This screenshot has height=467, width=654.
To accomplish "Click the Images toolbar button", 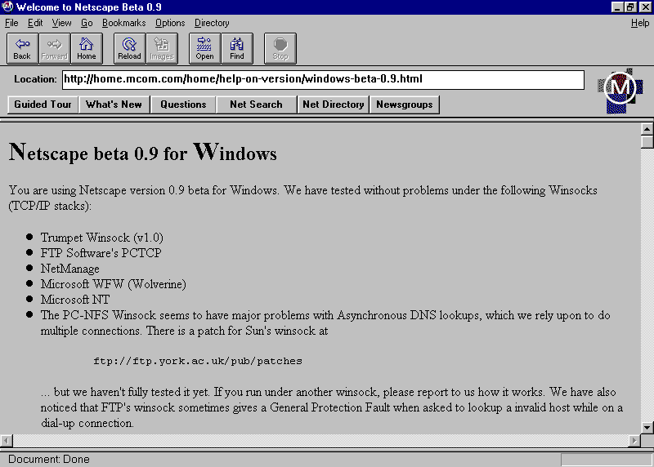I will point(162,48).
